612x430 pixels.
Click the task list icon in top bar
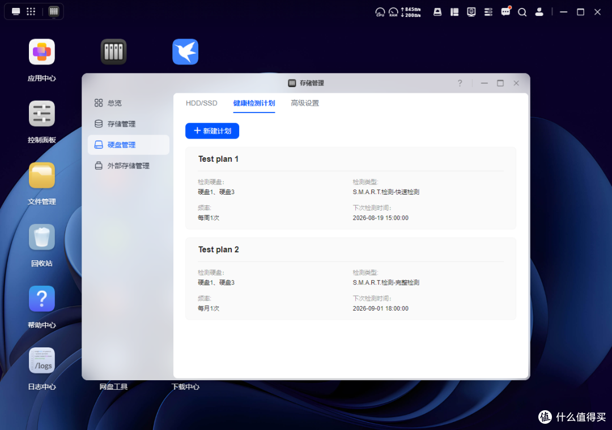488,12
